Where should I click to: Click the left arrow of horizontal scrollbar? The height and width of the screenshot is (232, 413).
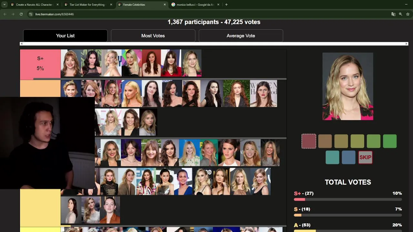coord(22,44)
